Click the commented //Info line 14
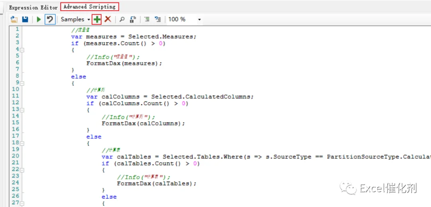The width and height of the screenshot is (431, 207). [129, 117]
